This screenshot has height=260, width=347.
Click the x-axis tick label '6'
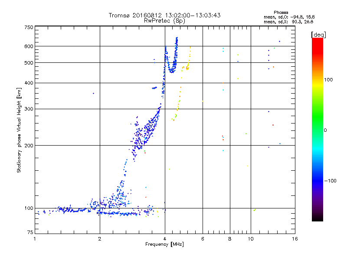point(203,239)
